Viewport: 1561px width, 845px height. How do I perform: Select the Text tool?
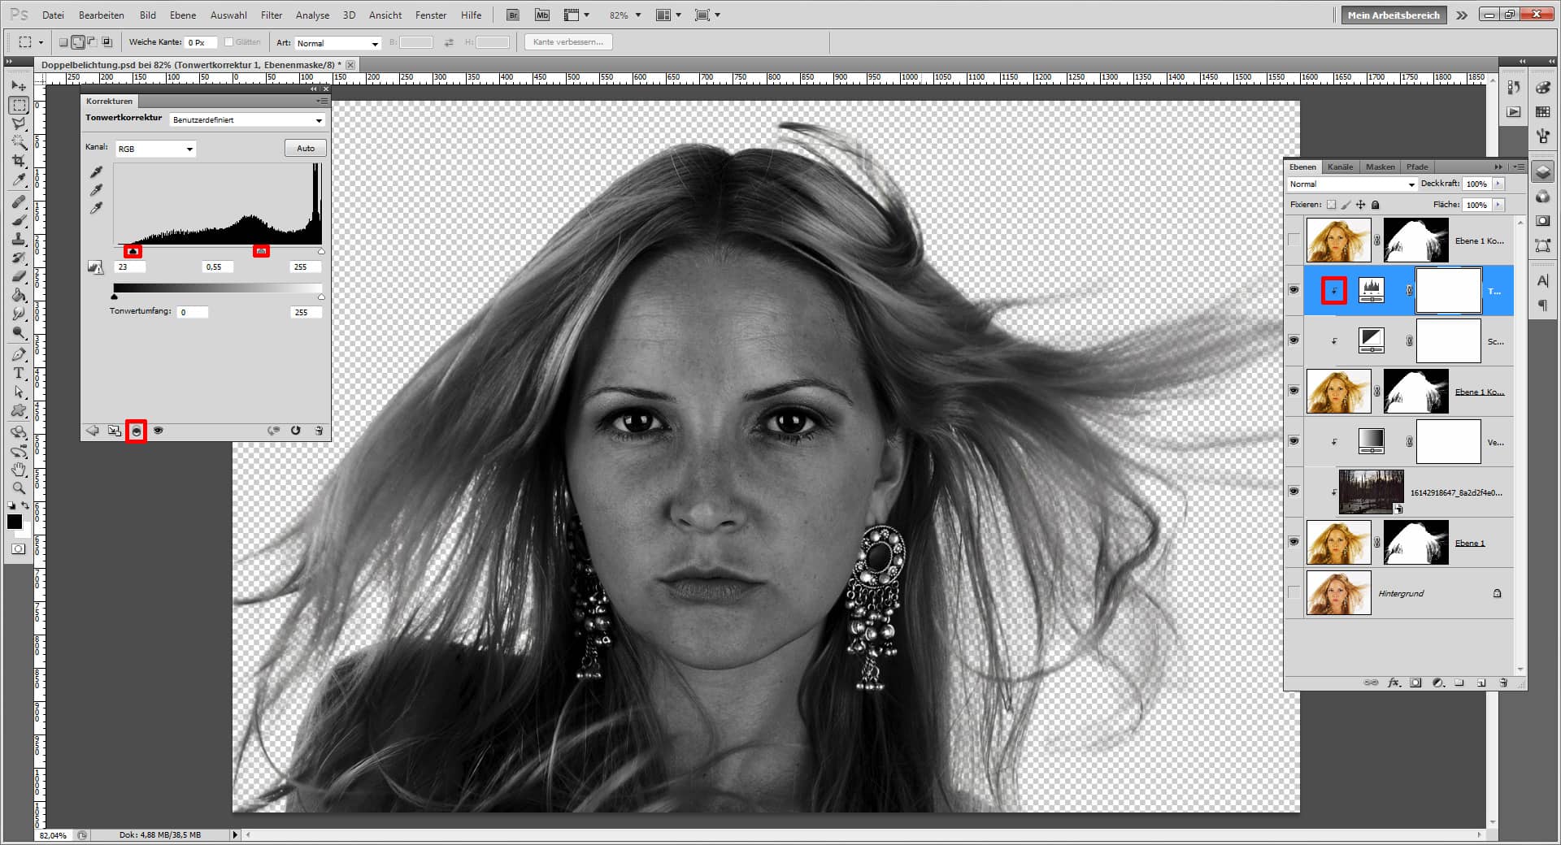[18, 374]
